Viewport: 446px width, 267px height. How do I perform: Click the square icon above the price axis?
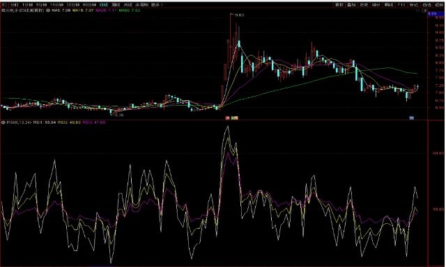tap(424, 10)
